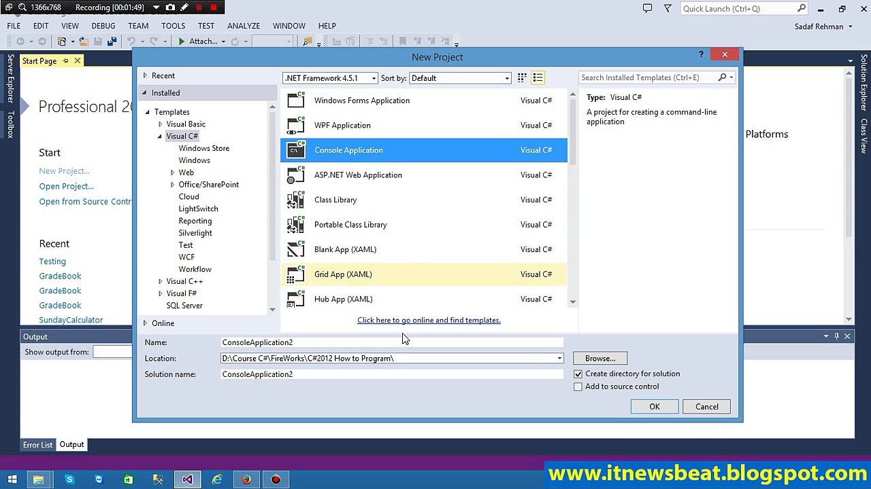This screenshot has height=489, width=871.
Task: Expand the Visual Basic tree node
Action: click(x=161, y=124)
